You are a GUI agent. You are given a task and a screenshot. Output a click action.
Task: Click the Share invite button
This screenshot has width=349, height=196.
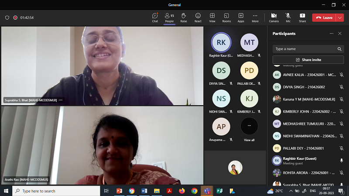(x=308, y=59)
